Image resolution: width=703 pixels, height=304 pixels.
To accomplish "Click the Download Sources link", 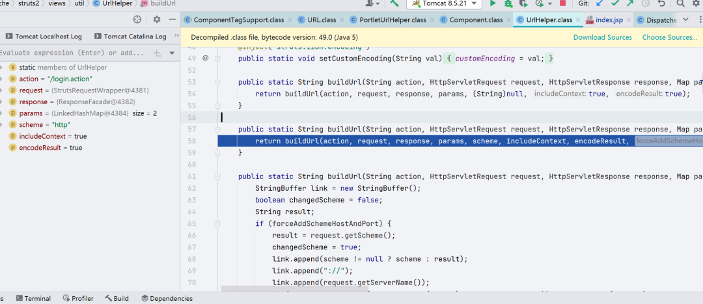I will (603, 37).
